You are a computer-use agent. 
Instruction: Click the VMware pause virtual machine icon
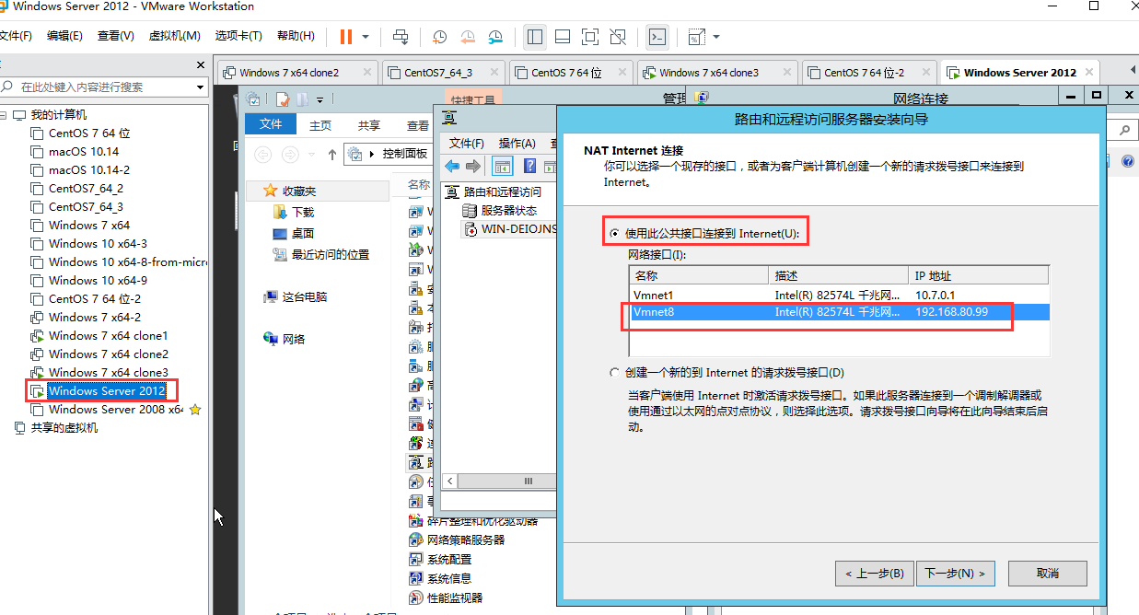point(346,37)
